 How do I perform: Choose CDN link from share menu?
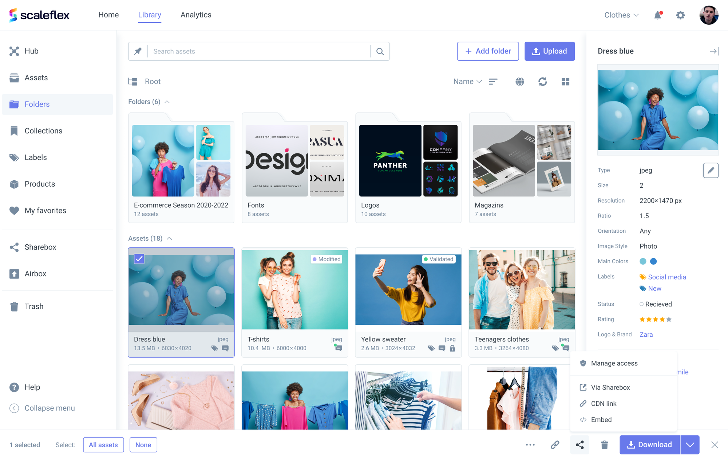tap(604, 404)
